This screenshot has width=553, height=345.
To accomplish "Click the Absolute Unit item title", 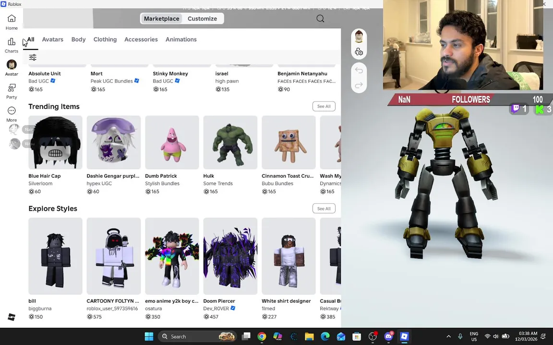I will point(45,74).
